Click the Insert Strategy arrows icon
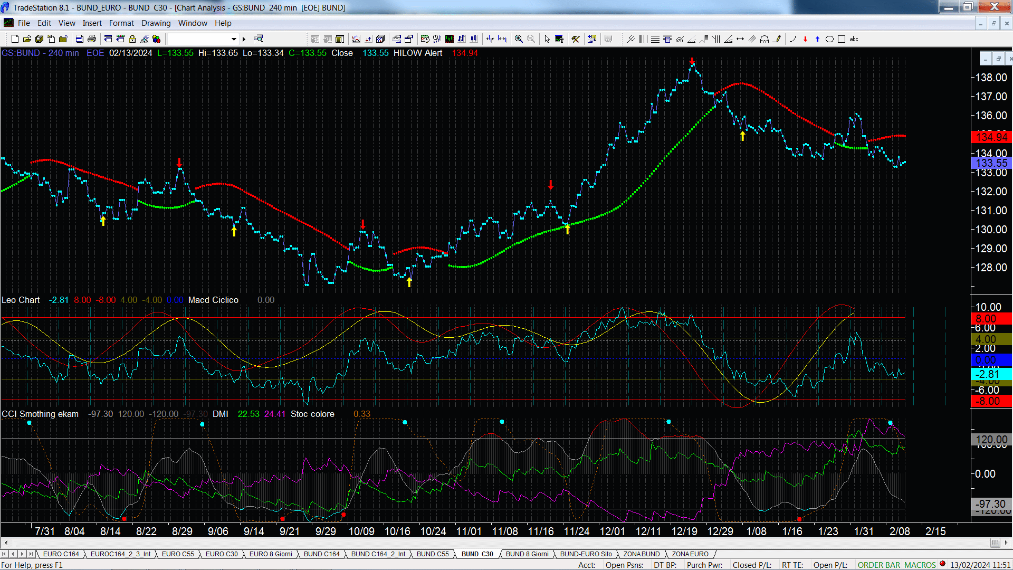This screenshot has height=570, width=1013. (368, 39)
